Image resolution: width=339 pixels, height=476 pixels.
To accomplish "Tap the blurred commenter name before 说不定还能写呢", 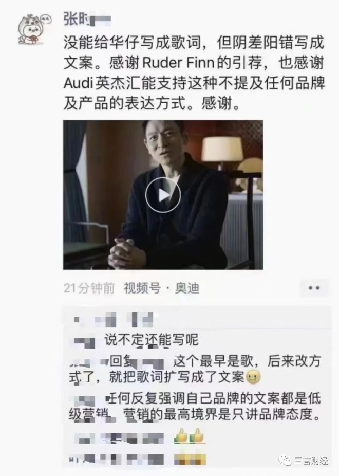I will pos(85,341).
